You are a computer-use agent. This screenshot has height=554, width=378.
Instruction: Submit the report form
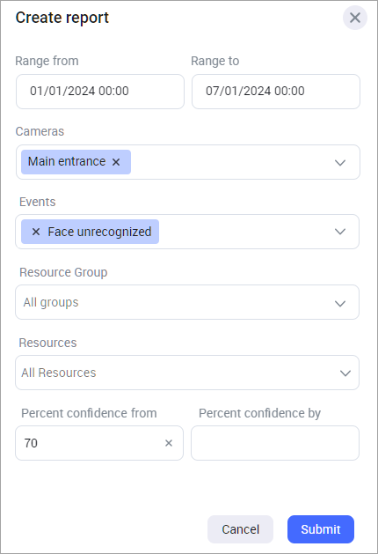coord(321,529)
